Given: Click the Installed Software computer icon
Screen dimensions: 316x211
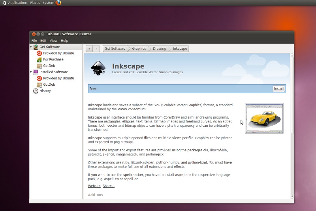Looking at the screenshot, I should tap(36, 72).
